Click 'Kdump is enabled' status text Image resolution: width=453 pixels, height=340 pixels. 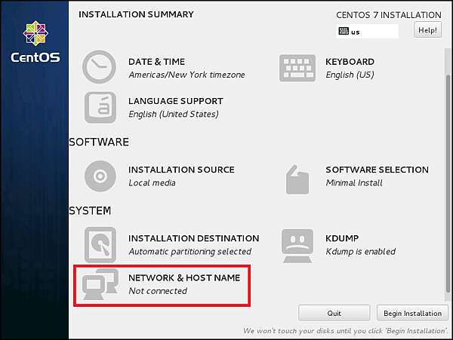[361, 252]
